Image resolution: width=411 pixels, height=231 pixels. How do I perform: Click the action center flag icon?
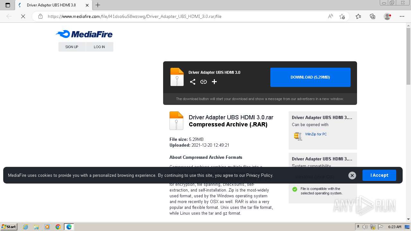click(380, 227)
